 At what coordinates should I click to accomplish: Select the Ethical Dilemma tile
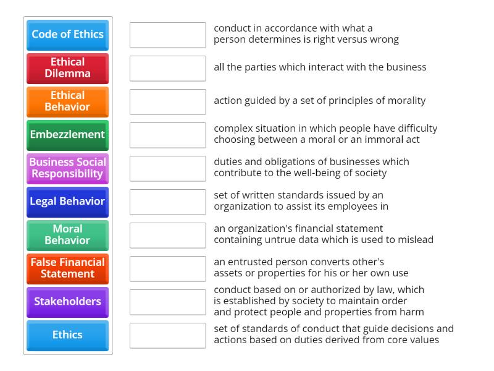pyautogui.click(x=67, y=68)
